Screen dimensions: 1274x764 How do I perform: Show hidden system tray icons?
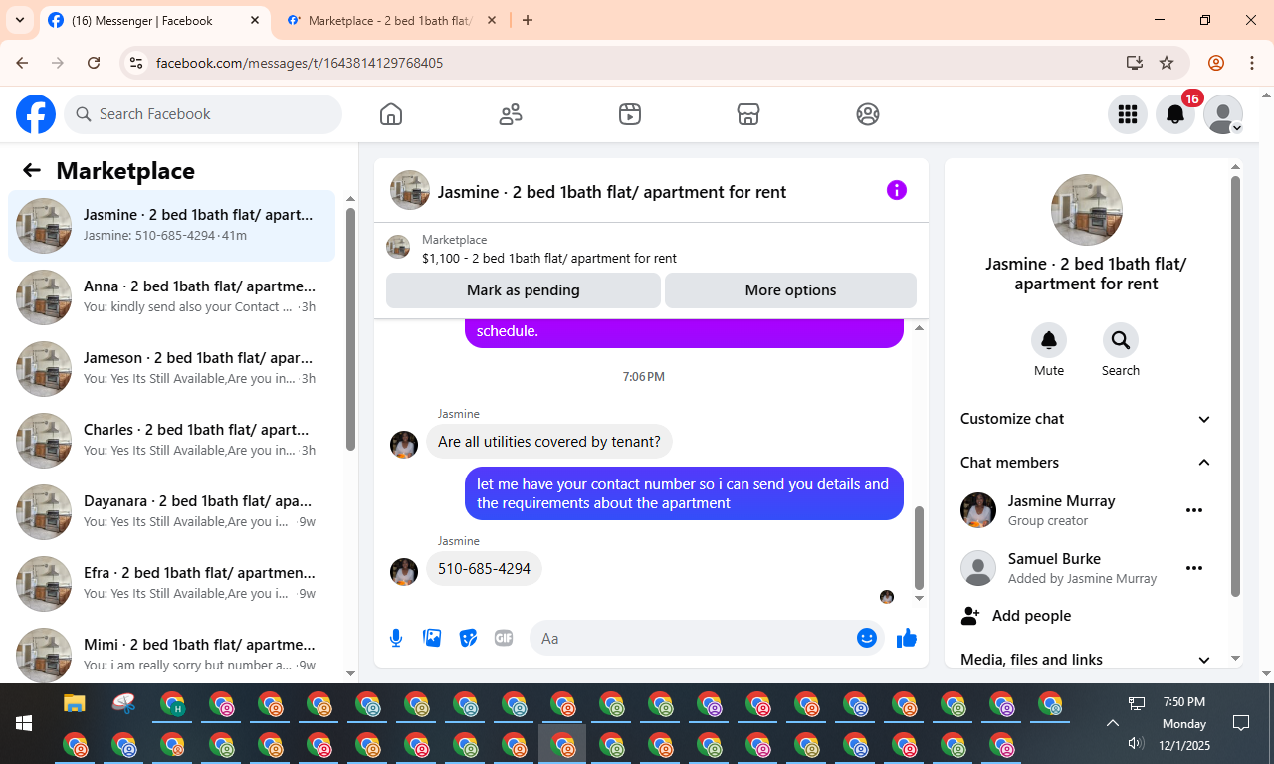(1113, 723)
